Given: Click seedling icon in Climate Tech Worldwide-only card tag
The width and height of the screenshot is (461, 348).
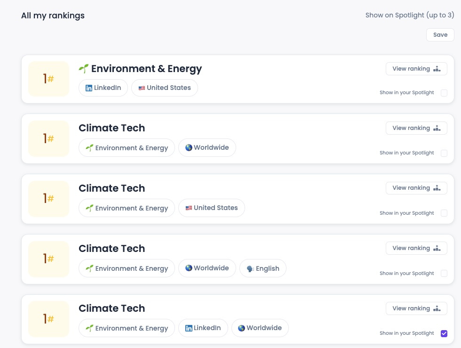Looking at the screenshot, I should (x=89, y=148).
